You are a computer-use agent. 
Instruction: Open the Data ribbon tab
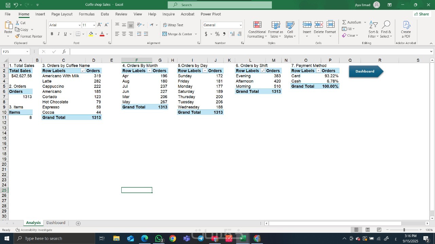(105, 14)
